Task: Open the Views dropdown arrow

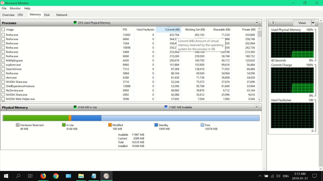Action: tap(313, 23)
